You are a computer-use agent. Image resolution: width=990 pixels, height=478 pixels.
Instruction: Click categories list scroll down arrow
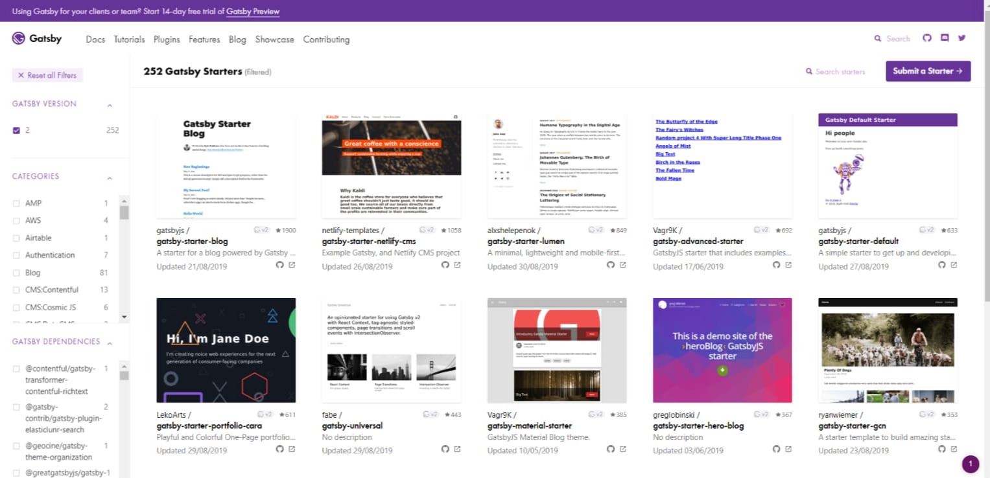[x=124, y=317]
